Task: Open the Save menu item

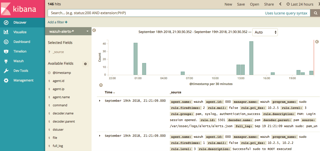Action: pyautogui.click(x=241, y=4)
